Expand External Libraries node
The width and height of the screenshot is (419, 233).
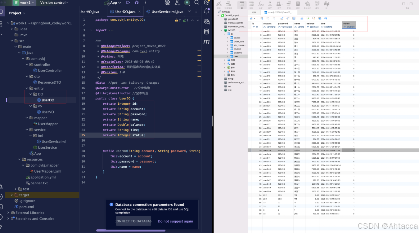(x=8, y=213)
